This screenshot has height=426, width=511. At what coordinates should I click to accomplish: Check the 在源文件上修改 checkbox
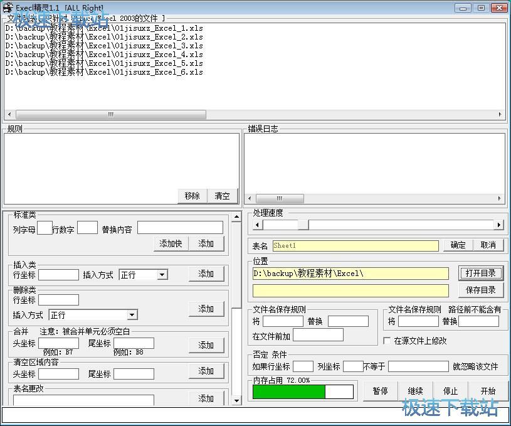[x=387, y=341]
